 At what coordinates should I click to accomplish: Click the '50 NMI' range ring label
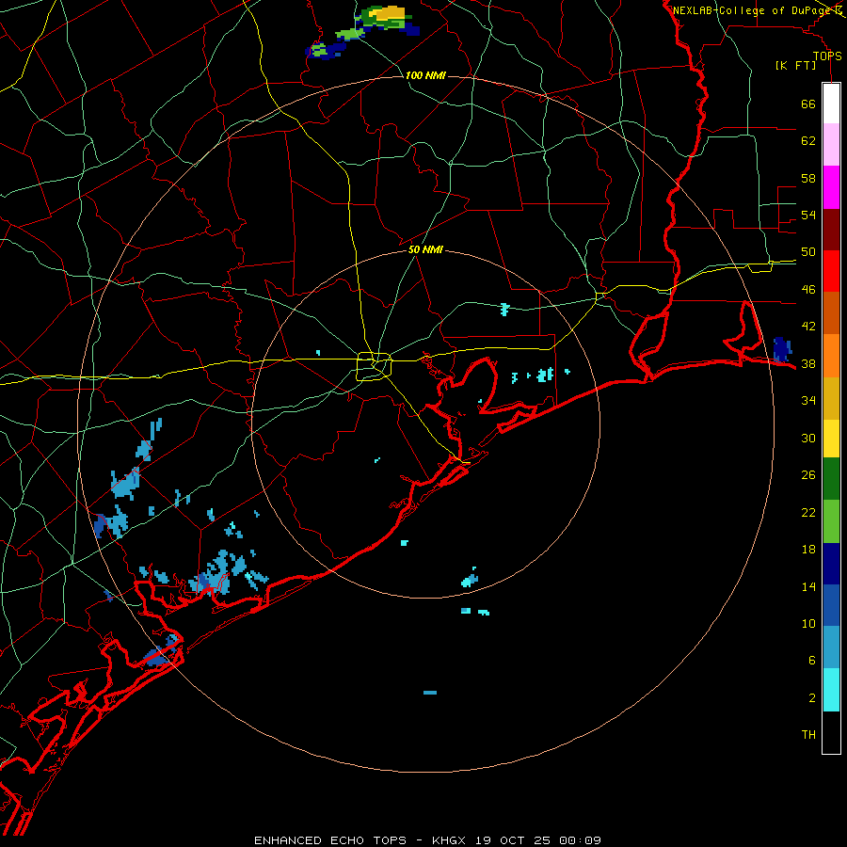tap(425, 249)
